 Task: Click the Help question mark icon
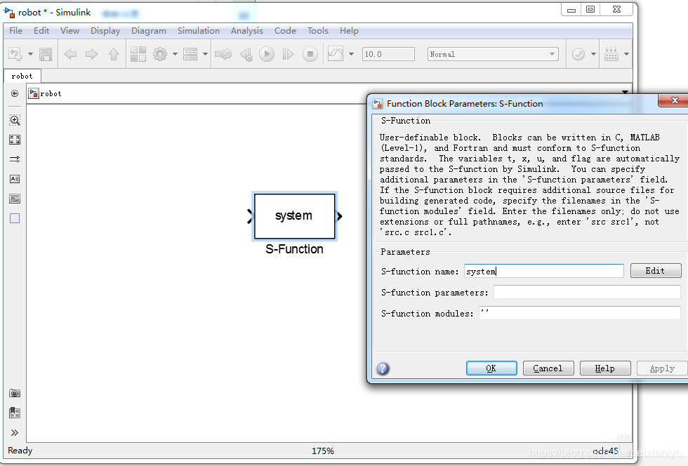pyautogui.click(x=383, y=368)
